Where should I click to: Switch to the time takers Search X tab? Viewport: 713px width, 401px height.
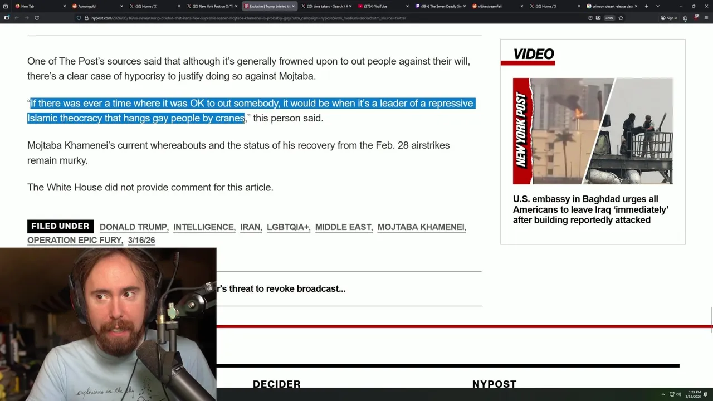click(x=326, y=6)
